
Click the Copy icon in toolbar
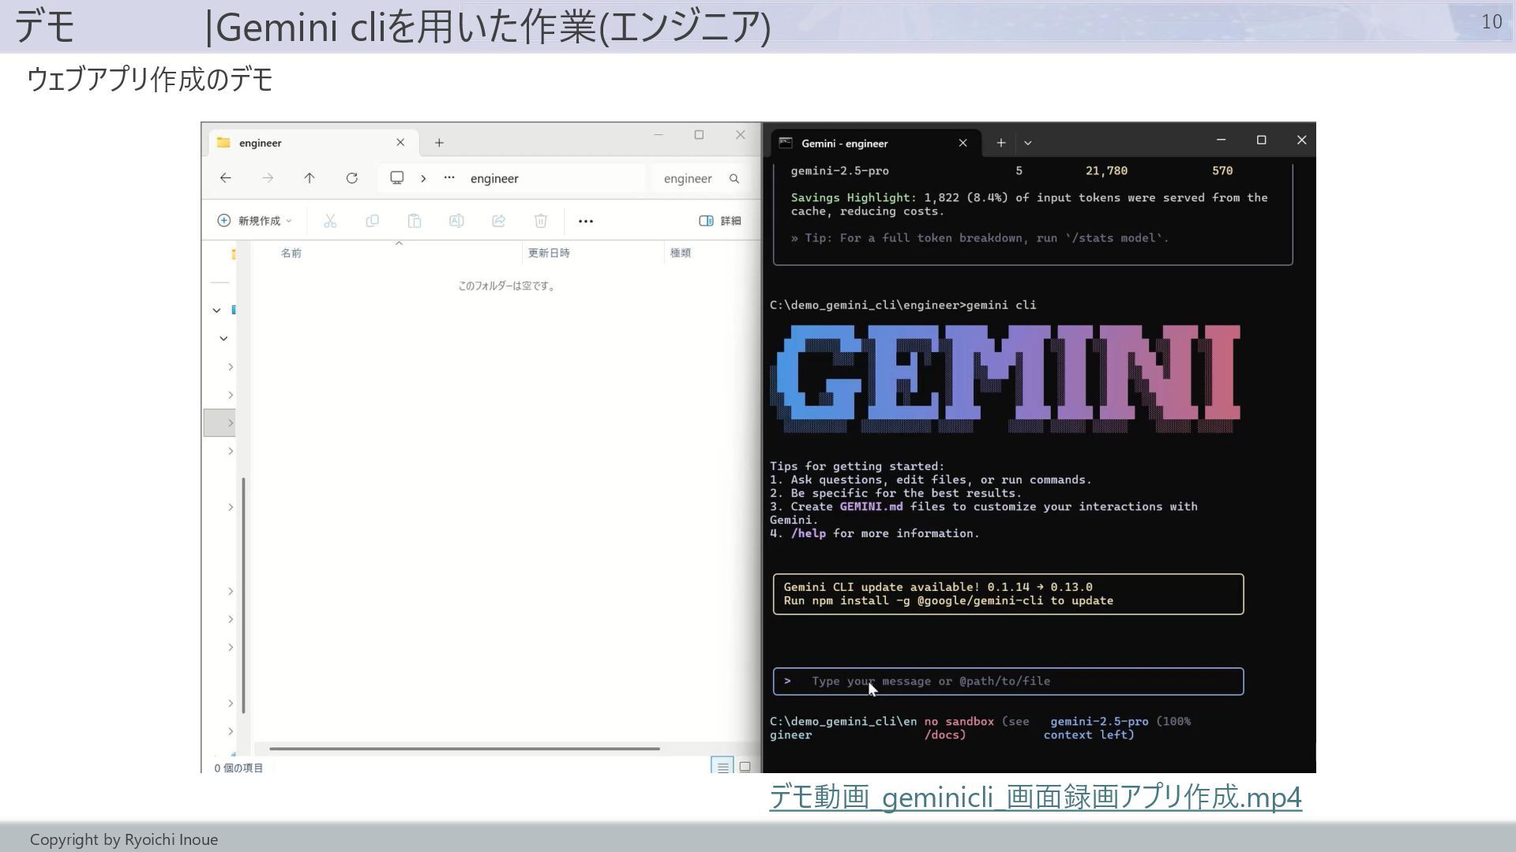(x=372, y=221)
